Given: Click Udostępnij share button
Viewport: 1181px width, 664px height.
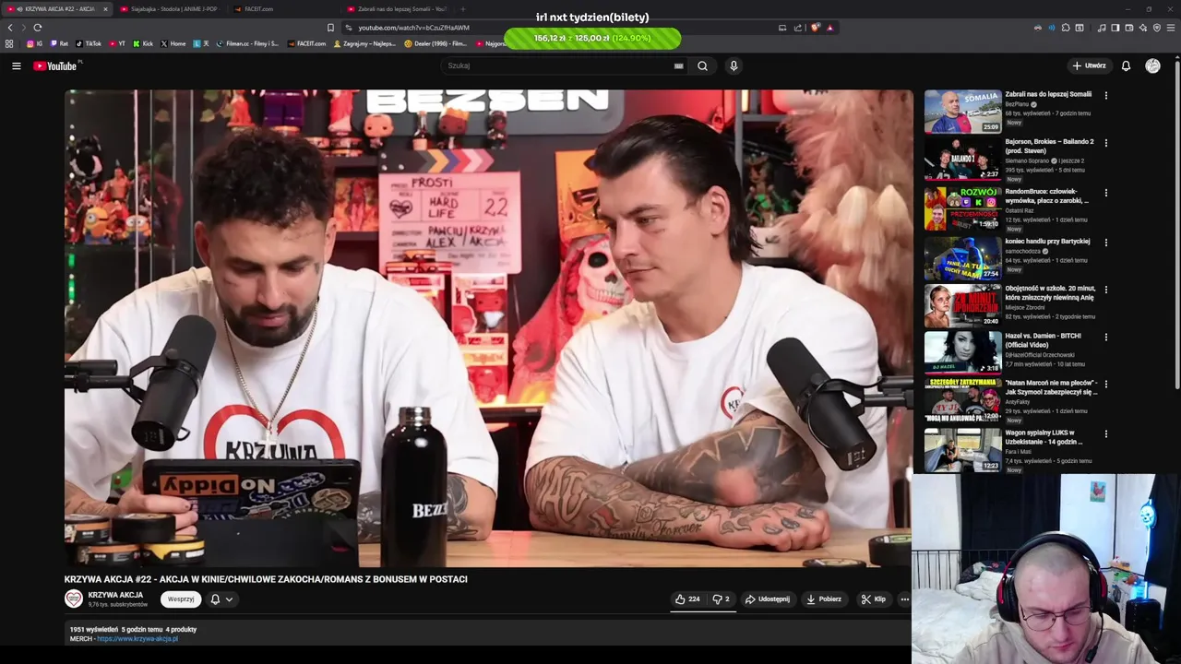Looking at the screenshot, I should click(768, 599).
